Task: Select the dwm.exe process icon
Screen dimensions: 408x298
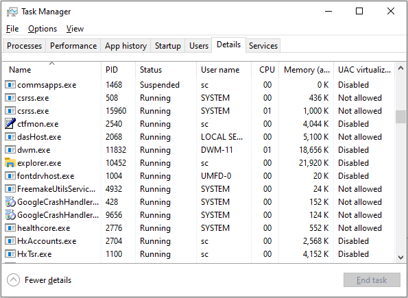Action: point(10,150)
